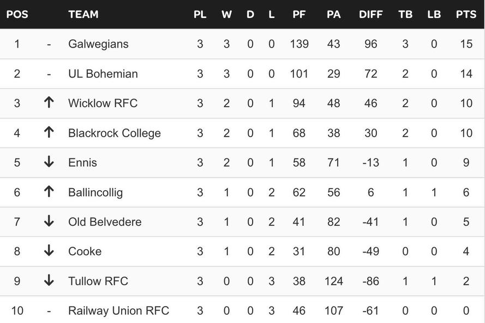Click the TB column header
The image size is (485, 323).
pyautogui.click(x=405, y=14)
